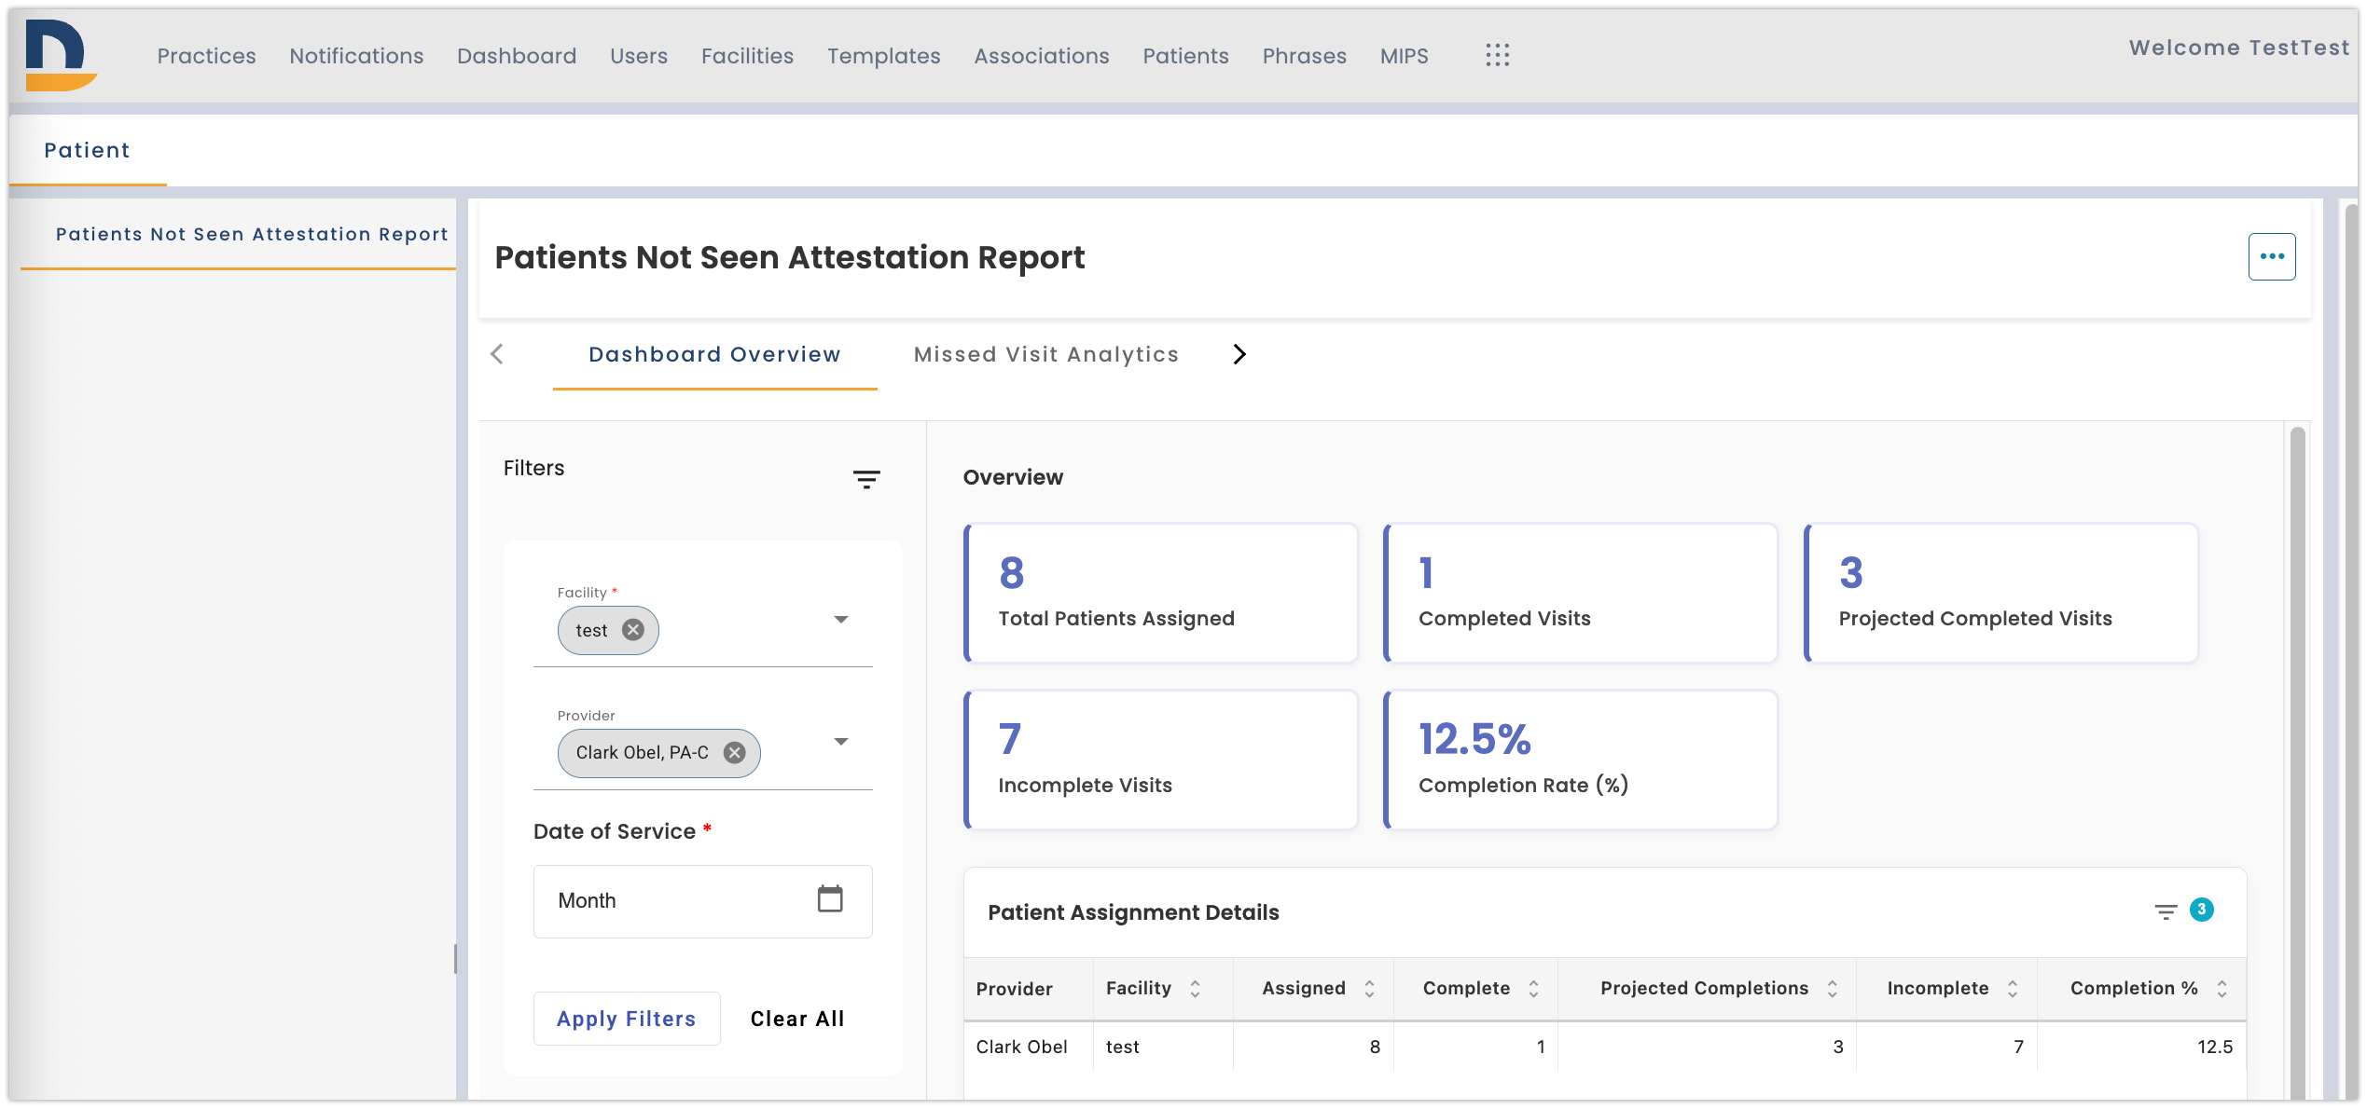Click the Completion Rate (%) card
This screenshot has width=2367, height=1109.
[1581, 760]
